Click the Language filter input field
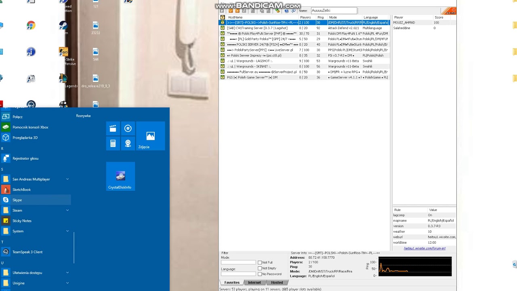The image size is (517, 291). 238,274
